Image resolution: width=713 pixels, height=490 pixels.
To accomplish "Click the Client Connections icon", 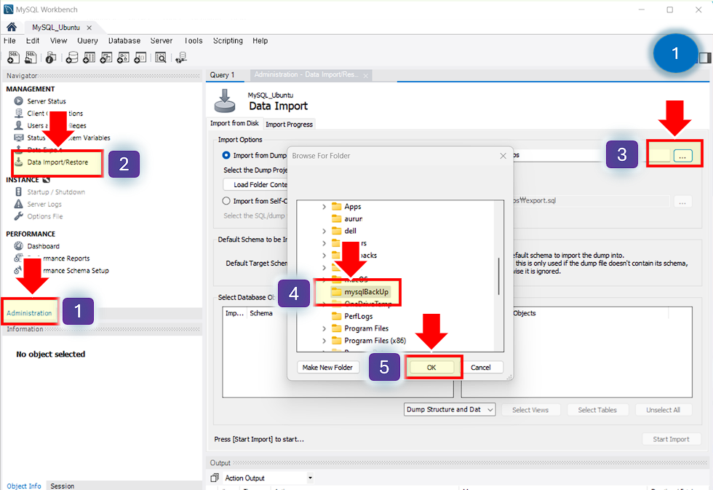I will click(x=19, y=113).
